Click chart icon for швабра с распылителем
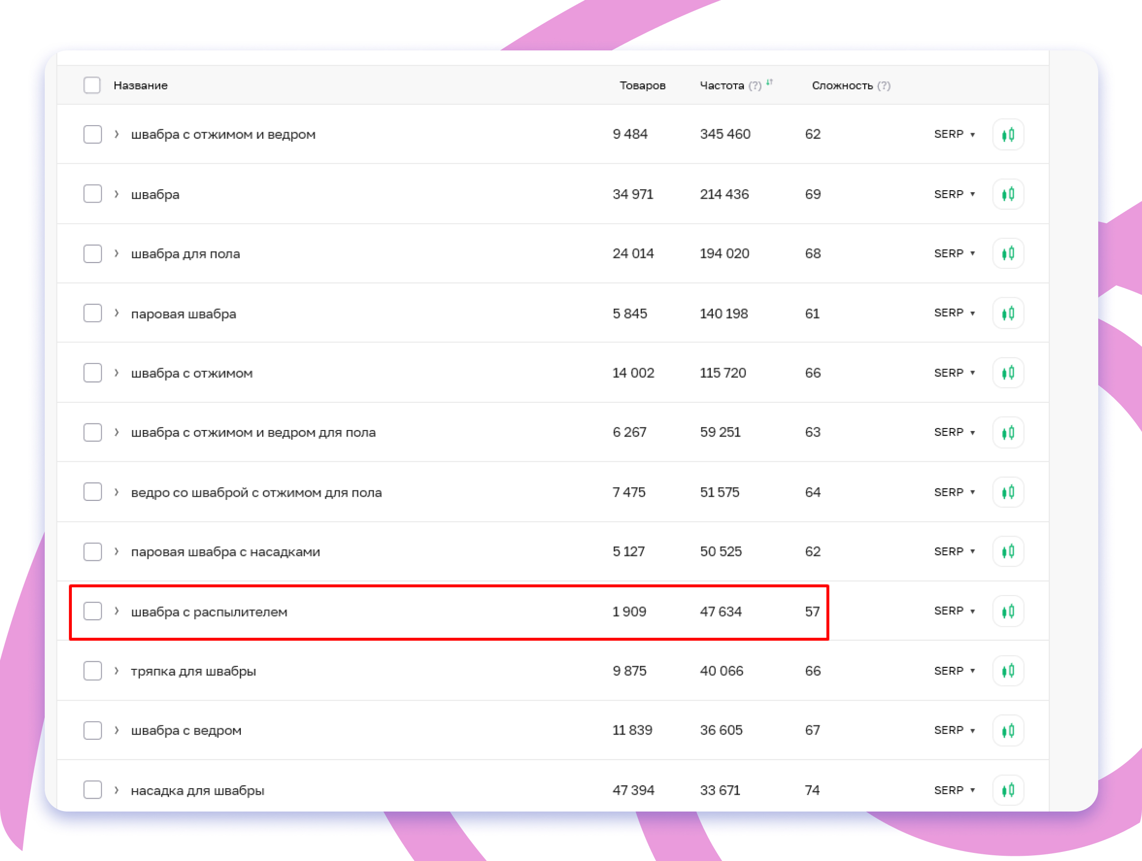The width and height of the screenshot is (1142, 861). click(x=1007, y=611)
